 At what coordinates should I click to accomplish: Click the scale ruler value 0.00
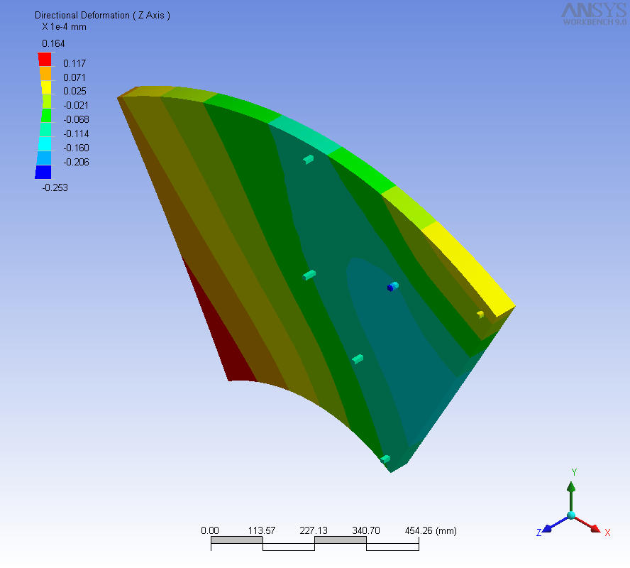pyautogui.click(x=210, y=530)
